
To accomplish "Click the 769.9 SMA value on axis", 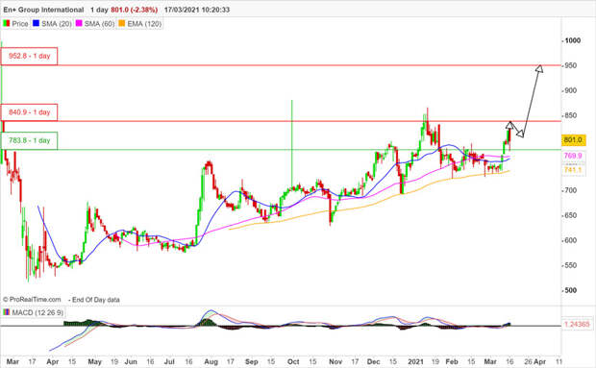I will 573,156.
